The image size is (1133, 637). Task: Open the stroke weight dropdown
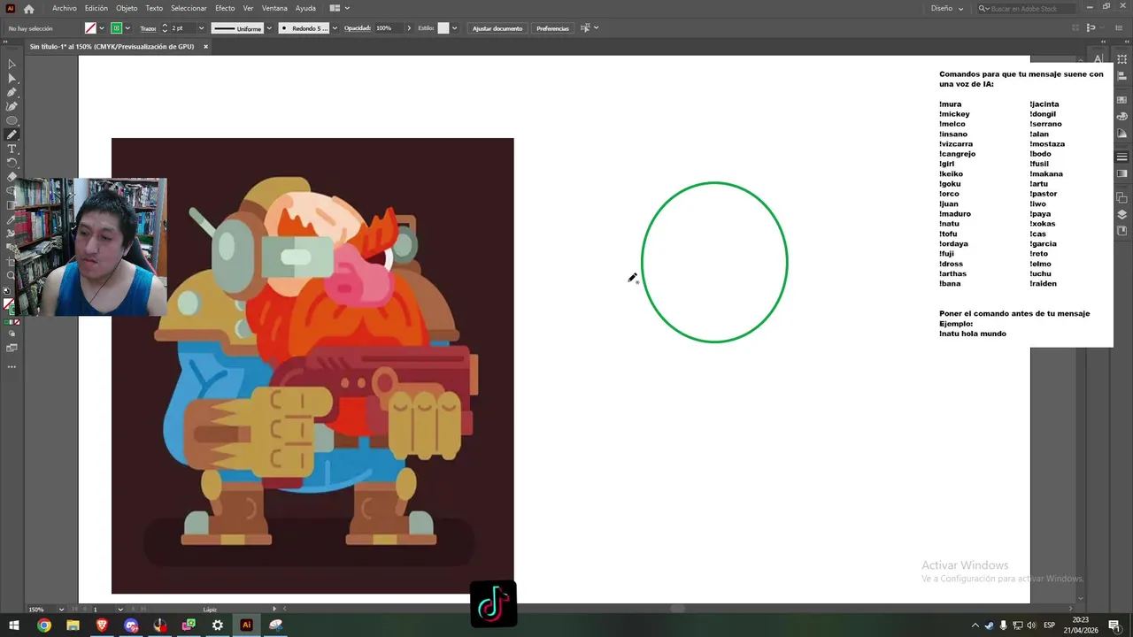pyautogui.click(x=202, y=28)
